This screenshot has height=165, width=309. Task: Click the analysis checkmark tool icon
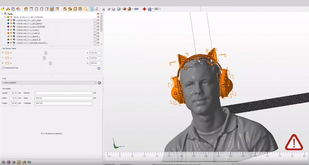click(x=150, y=9)
